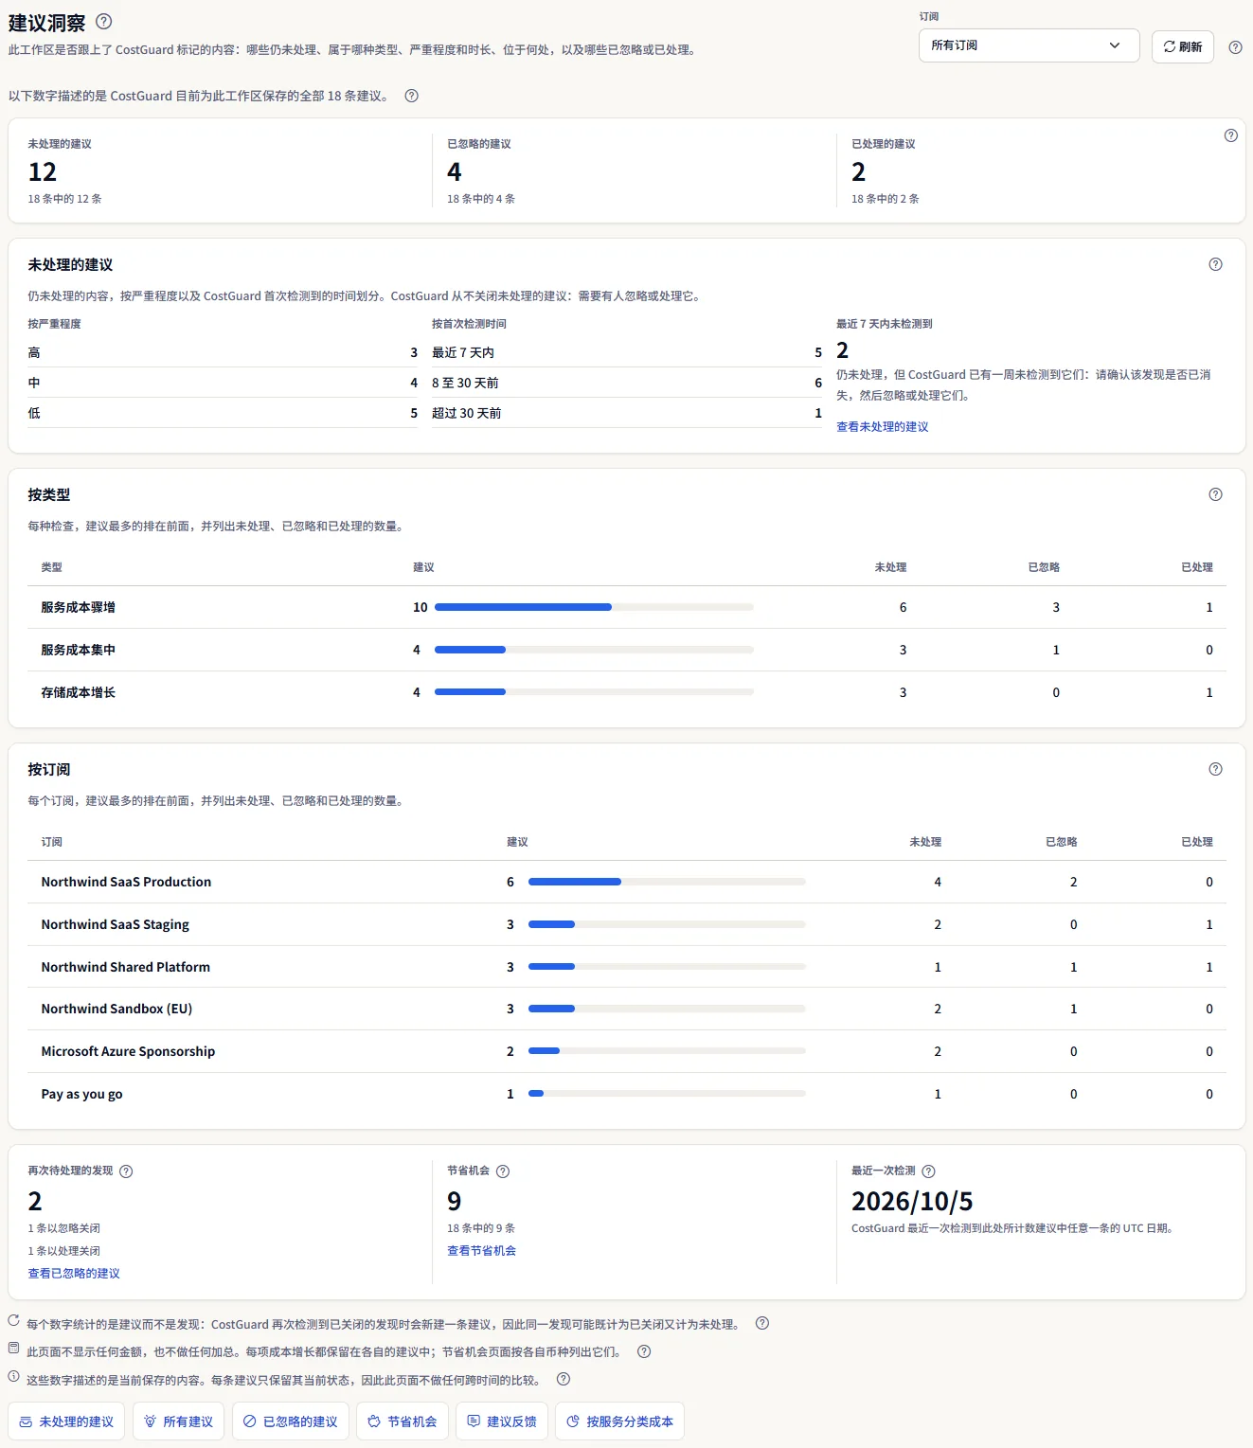Click the help icon ending the 每个数字统计 footnote
The width and height of the screenshot is (1253, 1448).
(x=762, y=1324)
